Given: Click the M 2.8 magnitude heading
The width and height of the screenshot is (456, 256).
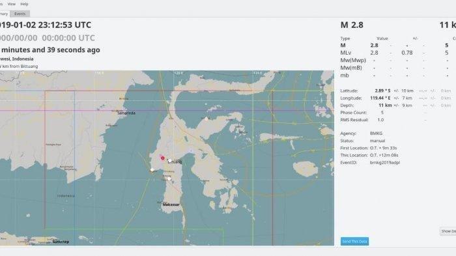Looking at the screenshot, I should point(352,25).
